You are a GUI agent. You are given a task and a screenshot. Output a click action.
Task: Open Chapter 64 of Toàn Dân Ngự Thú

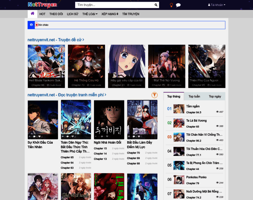[67, 163]
